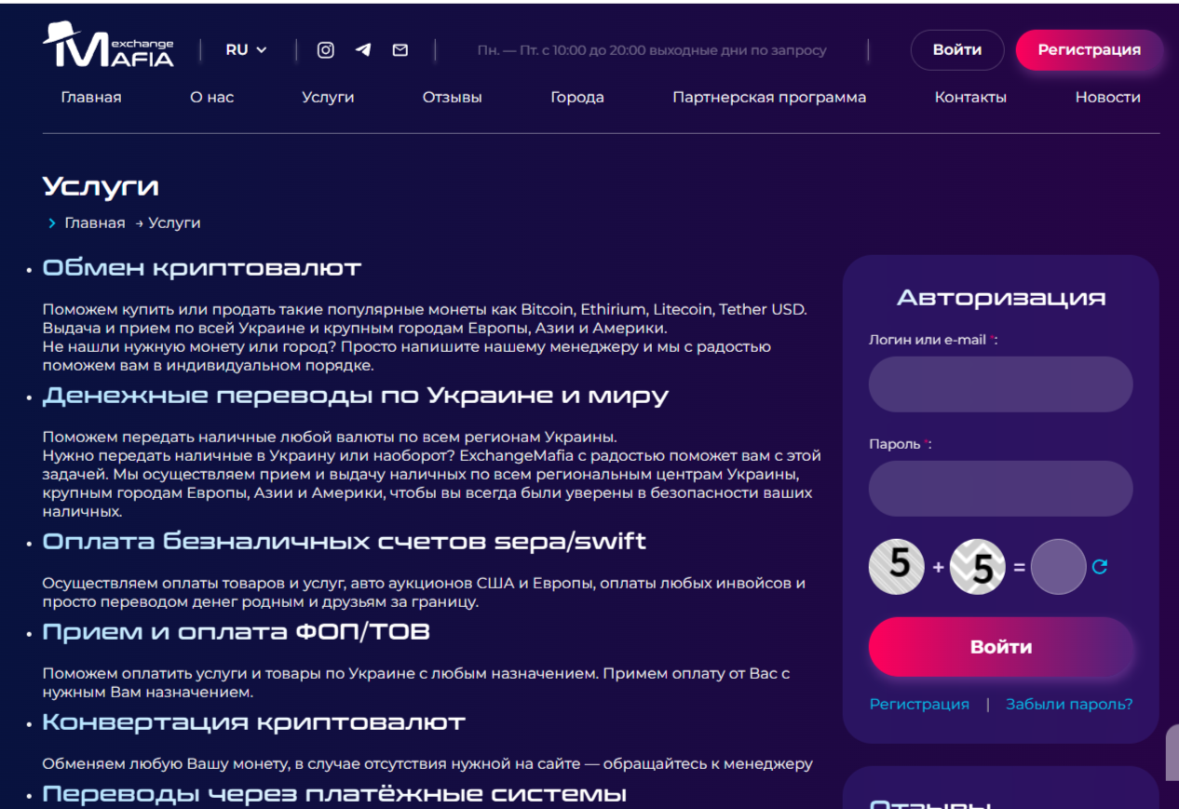Click the Авторизация panel title
The height and width of the screenshot is (809, 1179).
[x=1001, y=298]
